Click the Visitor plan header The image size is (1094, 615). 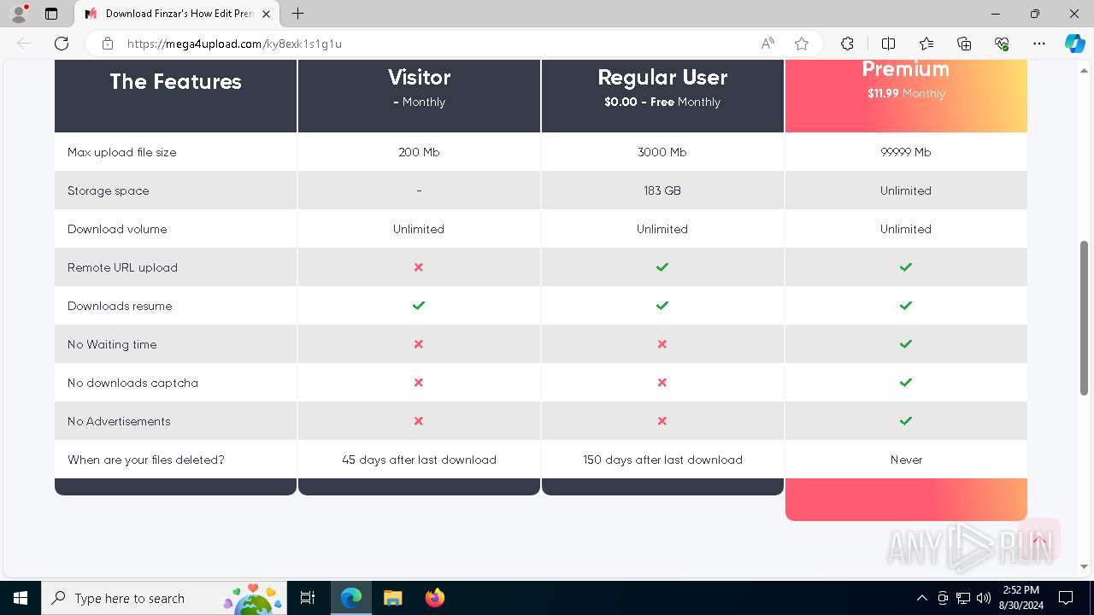point(419,96)
